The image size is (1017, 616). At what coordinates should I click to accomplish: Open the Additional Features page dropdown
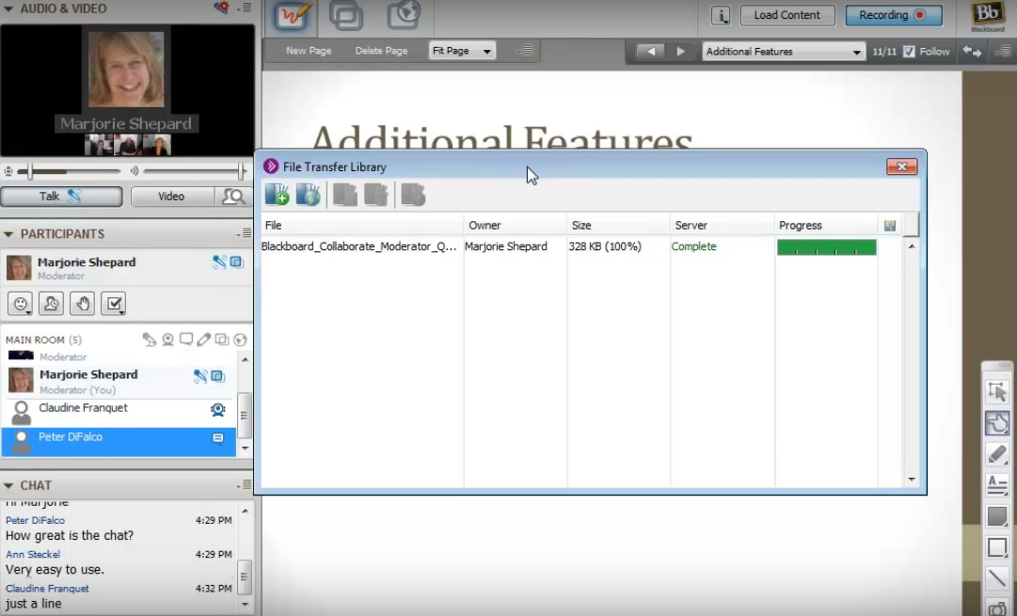tap(784, 52)
